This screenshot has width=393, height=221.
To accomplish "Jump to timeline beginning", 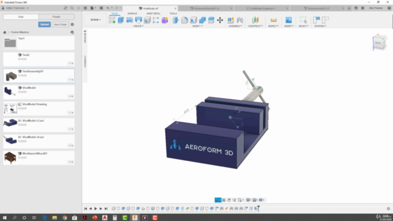I will (85, 209).
